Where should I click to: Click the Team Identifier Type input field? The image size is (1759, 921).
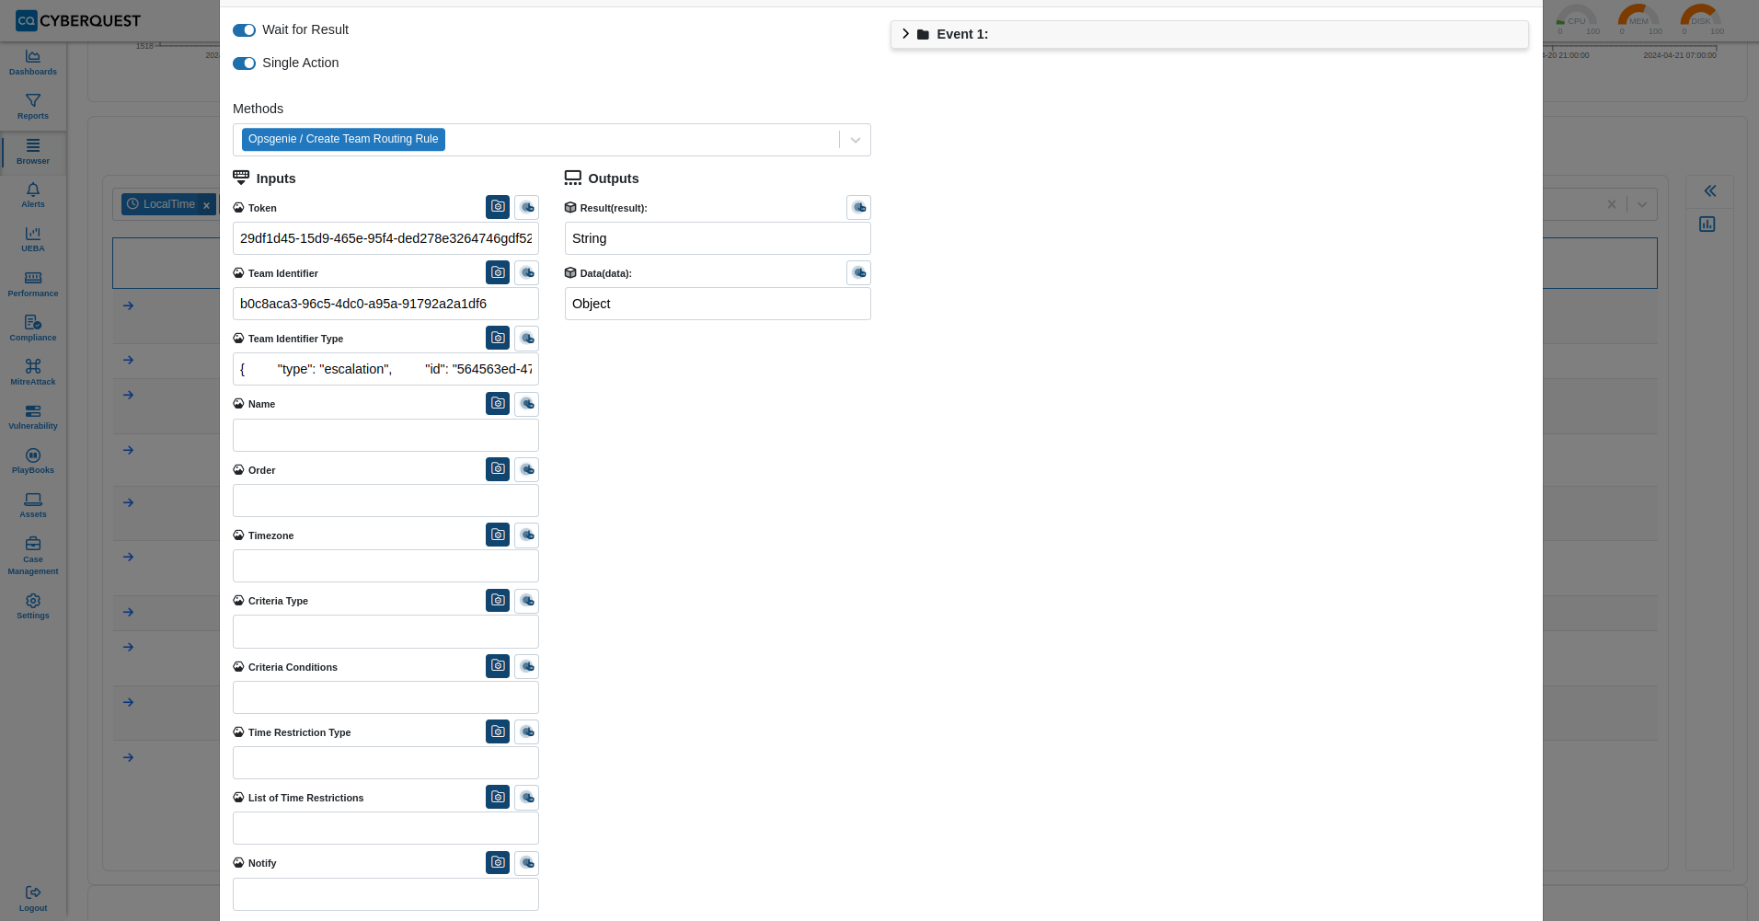385,369
